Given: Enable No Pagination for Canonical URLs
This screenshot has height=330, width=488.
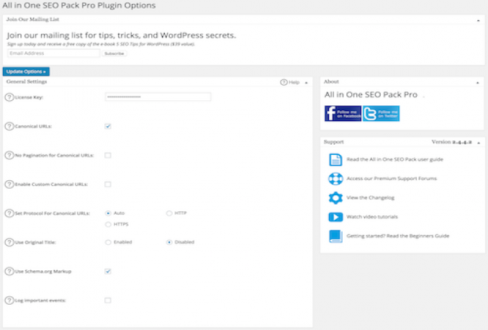Looking at the screenshot, I should [x=108, y=155].
